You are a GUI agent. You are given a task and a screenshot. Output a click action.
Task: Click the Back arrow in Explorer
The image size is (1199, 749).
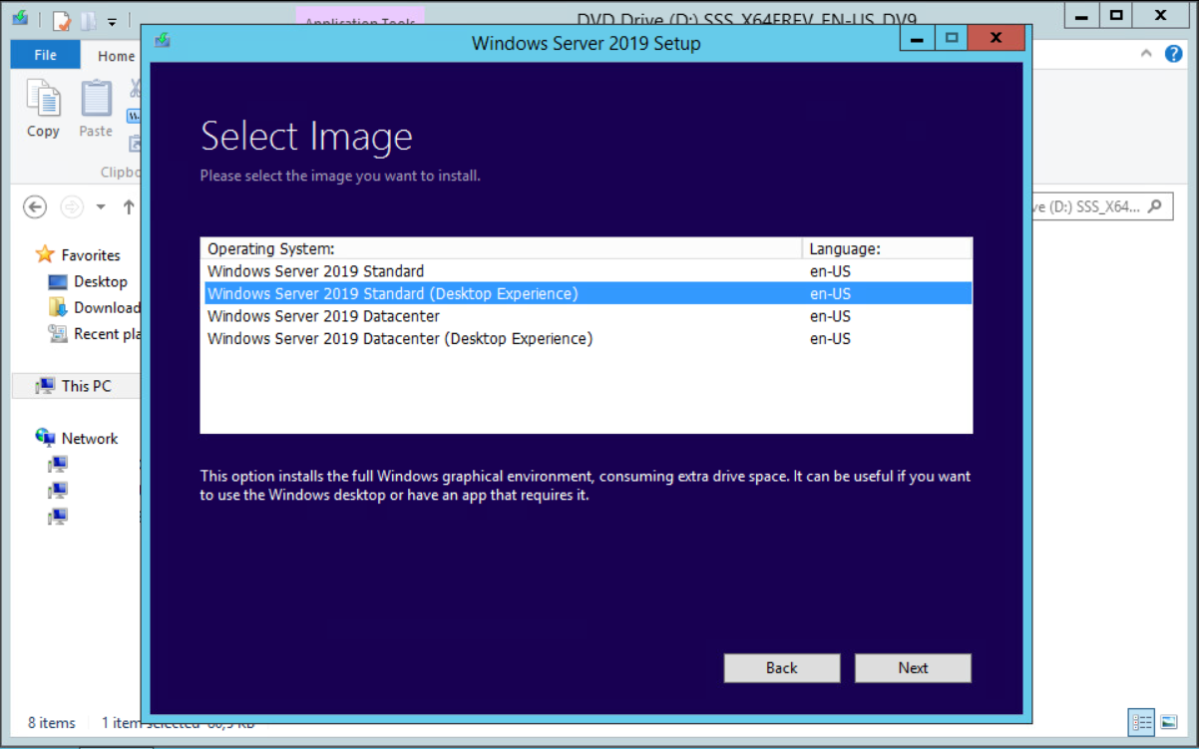tap(35, 206)
